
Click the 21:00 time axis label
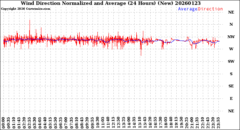click(x=192, y=123)
